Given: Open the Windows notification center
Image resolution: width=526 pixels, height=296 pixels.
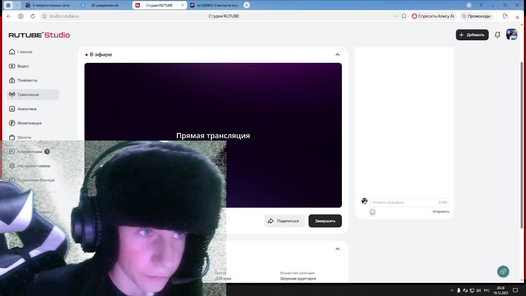Looking at the screenshot, I should coord(515,291).
